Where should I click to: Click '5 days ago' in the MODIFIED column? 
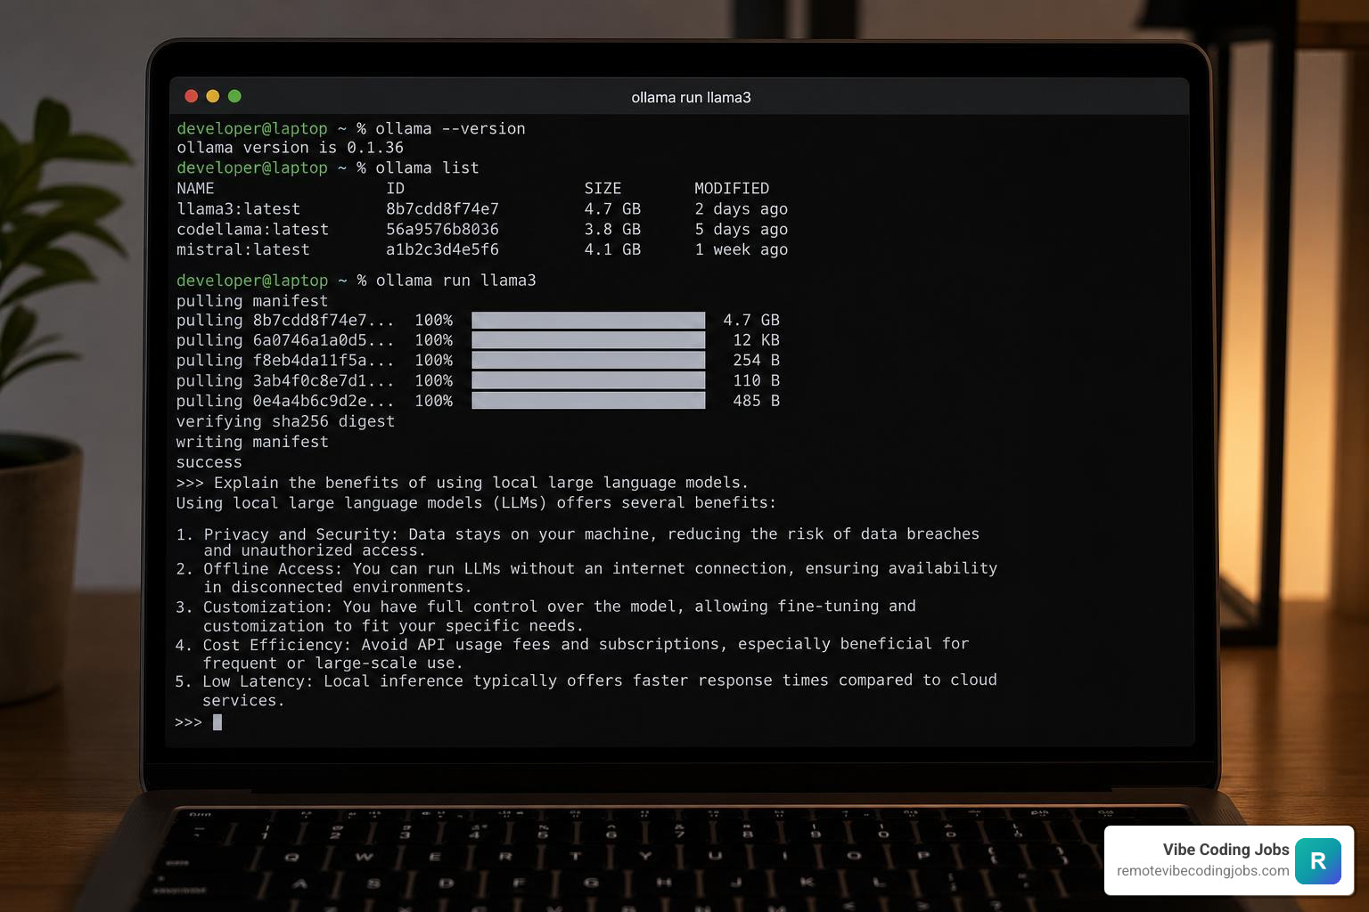pos(742,230)
